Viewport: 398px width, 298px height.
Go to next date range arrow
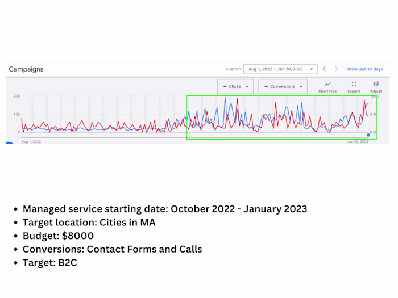[337, 69]
